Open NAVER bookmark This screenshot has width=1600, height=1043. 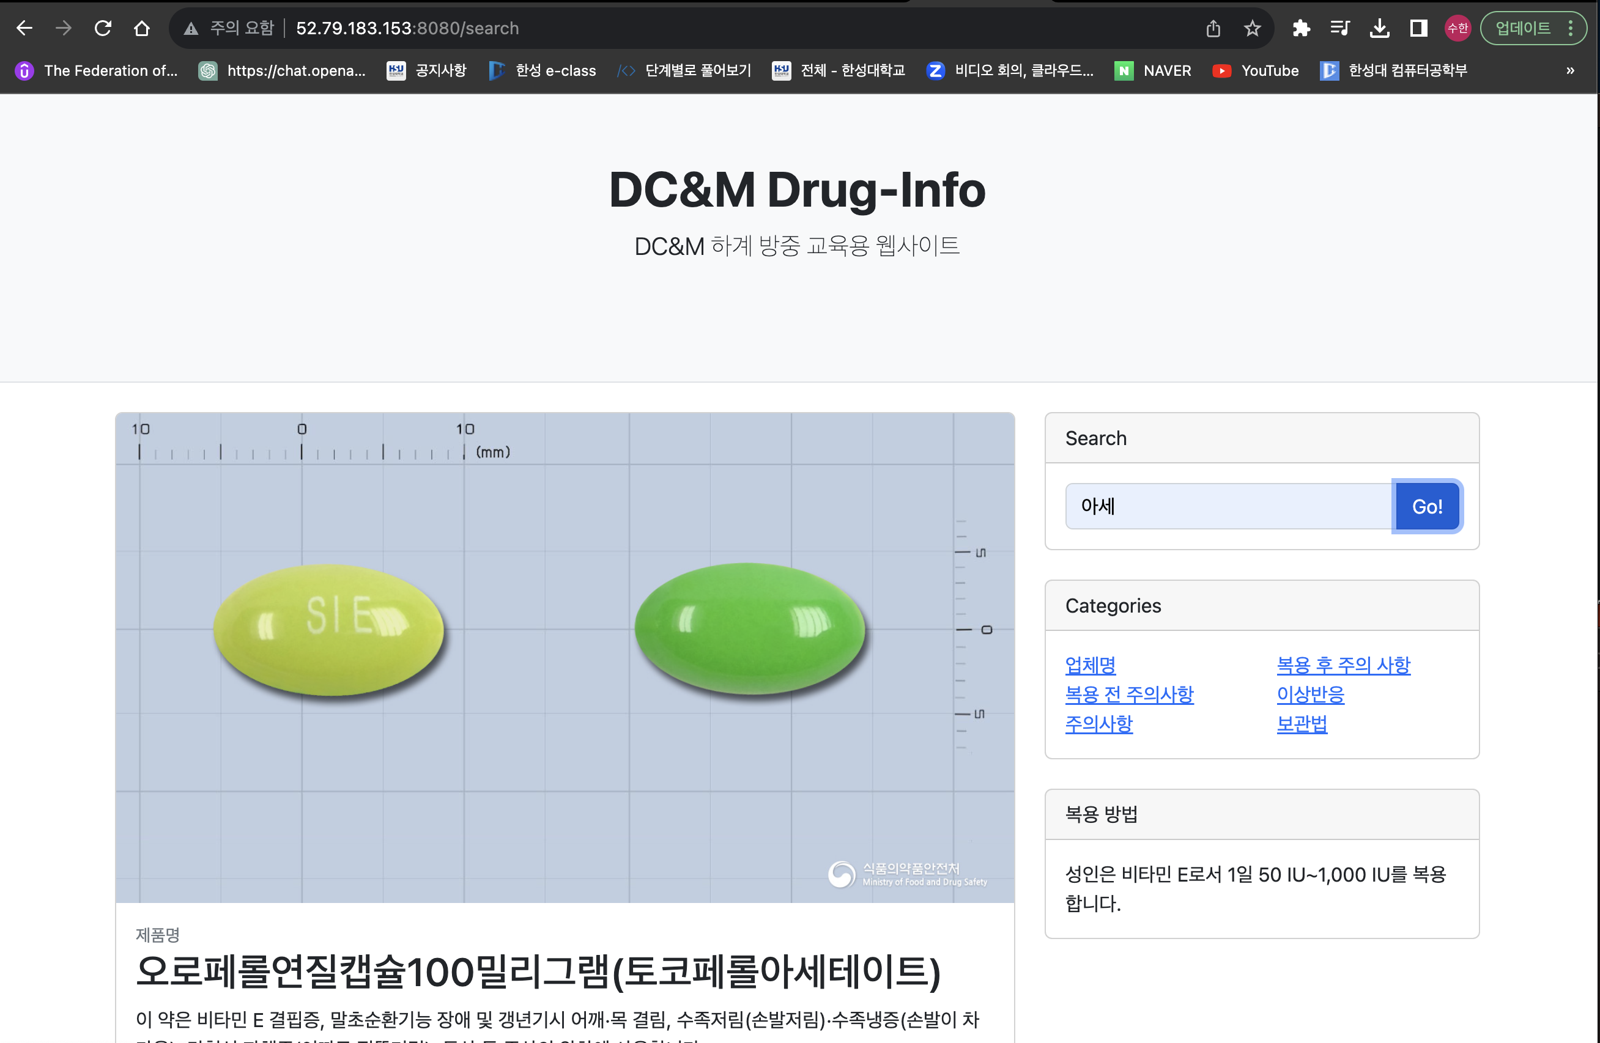[x=1153, y=70]
